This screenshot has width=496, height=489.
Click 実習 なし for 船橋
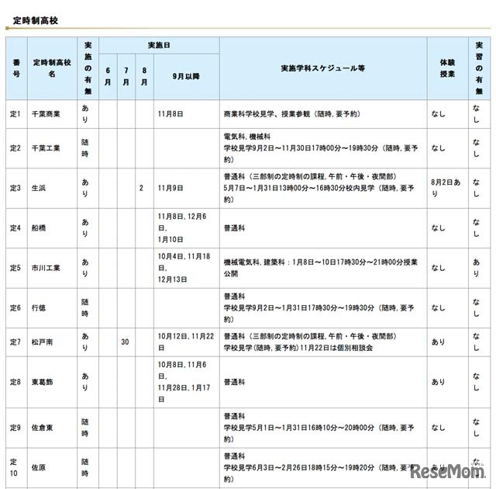(477, 227)
